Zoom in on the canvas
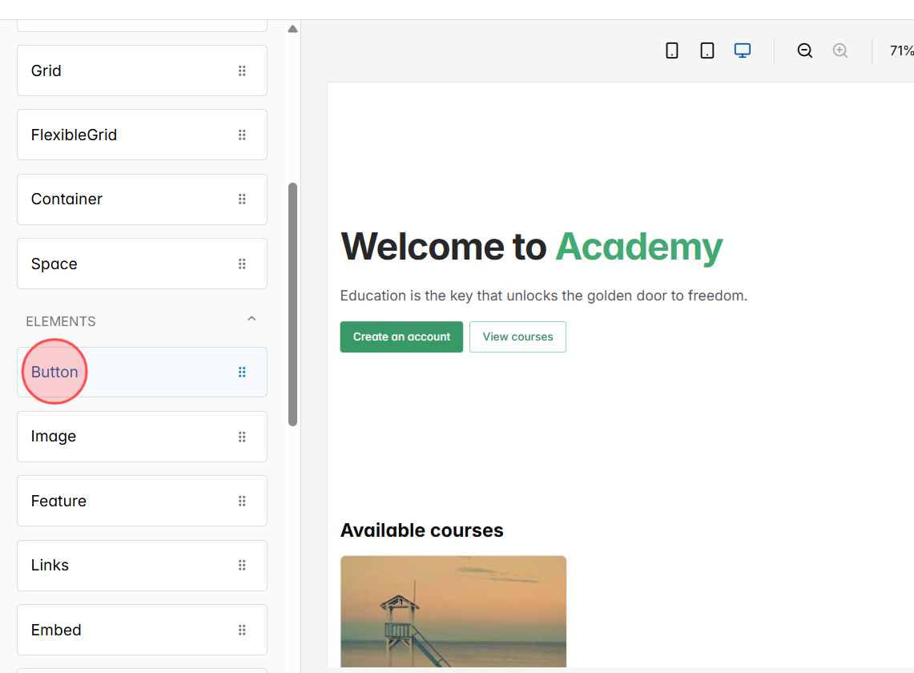 (840, 50)
